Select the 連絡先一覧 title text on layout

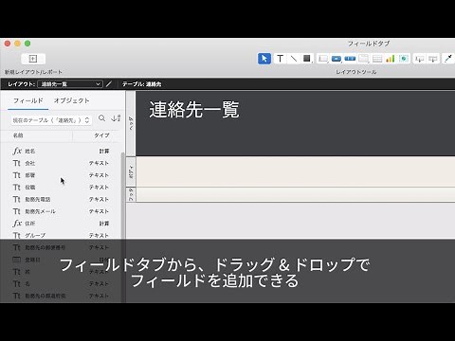[x=194, y=110]
